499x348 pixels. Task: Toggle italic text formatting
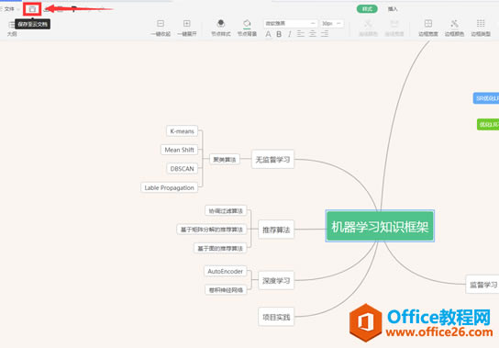[x=289, y=34]
